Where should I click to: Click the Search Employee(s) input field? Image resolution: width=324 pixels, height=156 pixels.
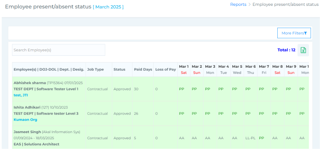coord(59,50)
